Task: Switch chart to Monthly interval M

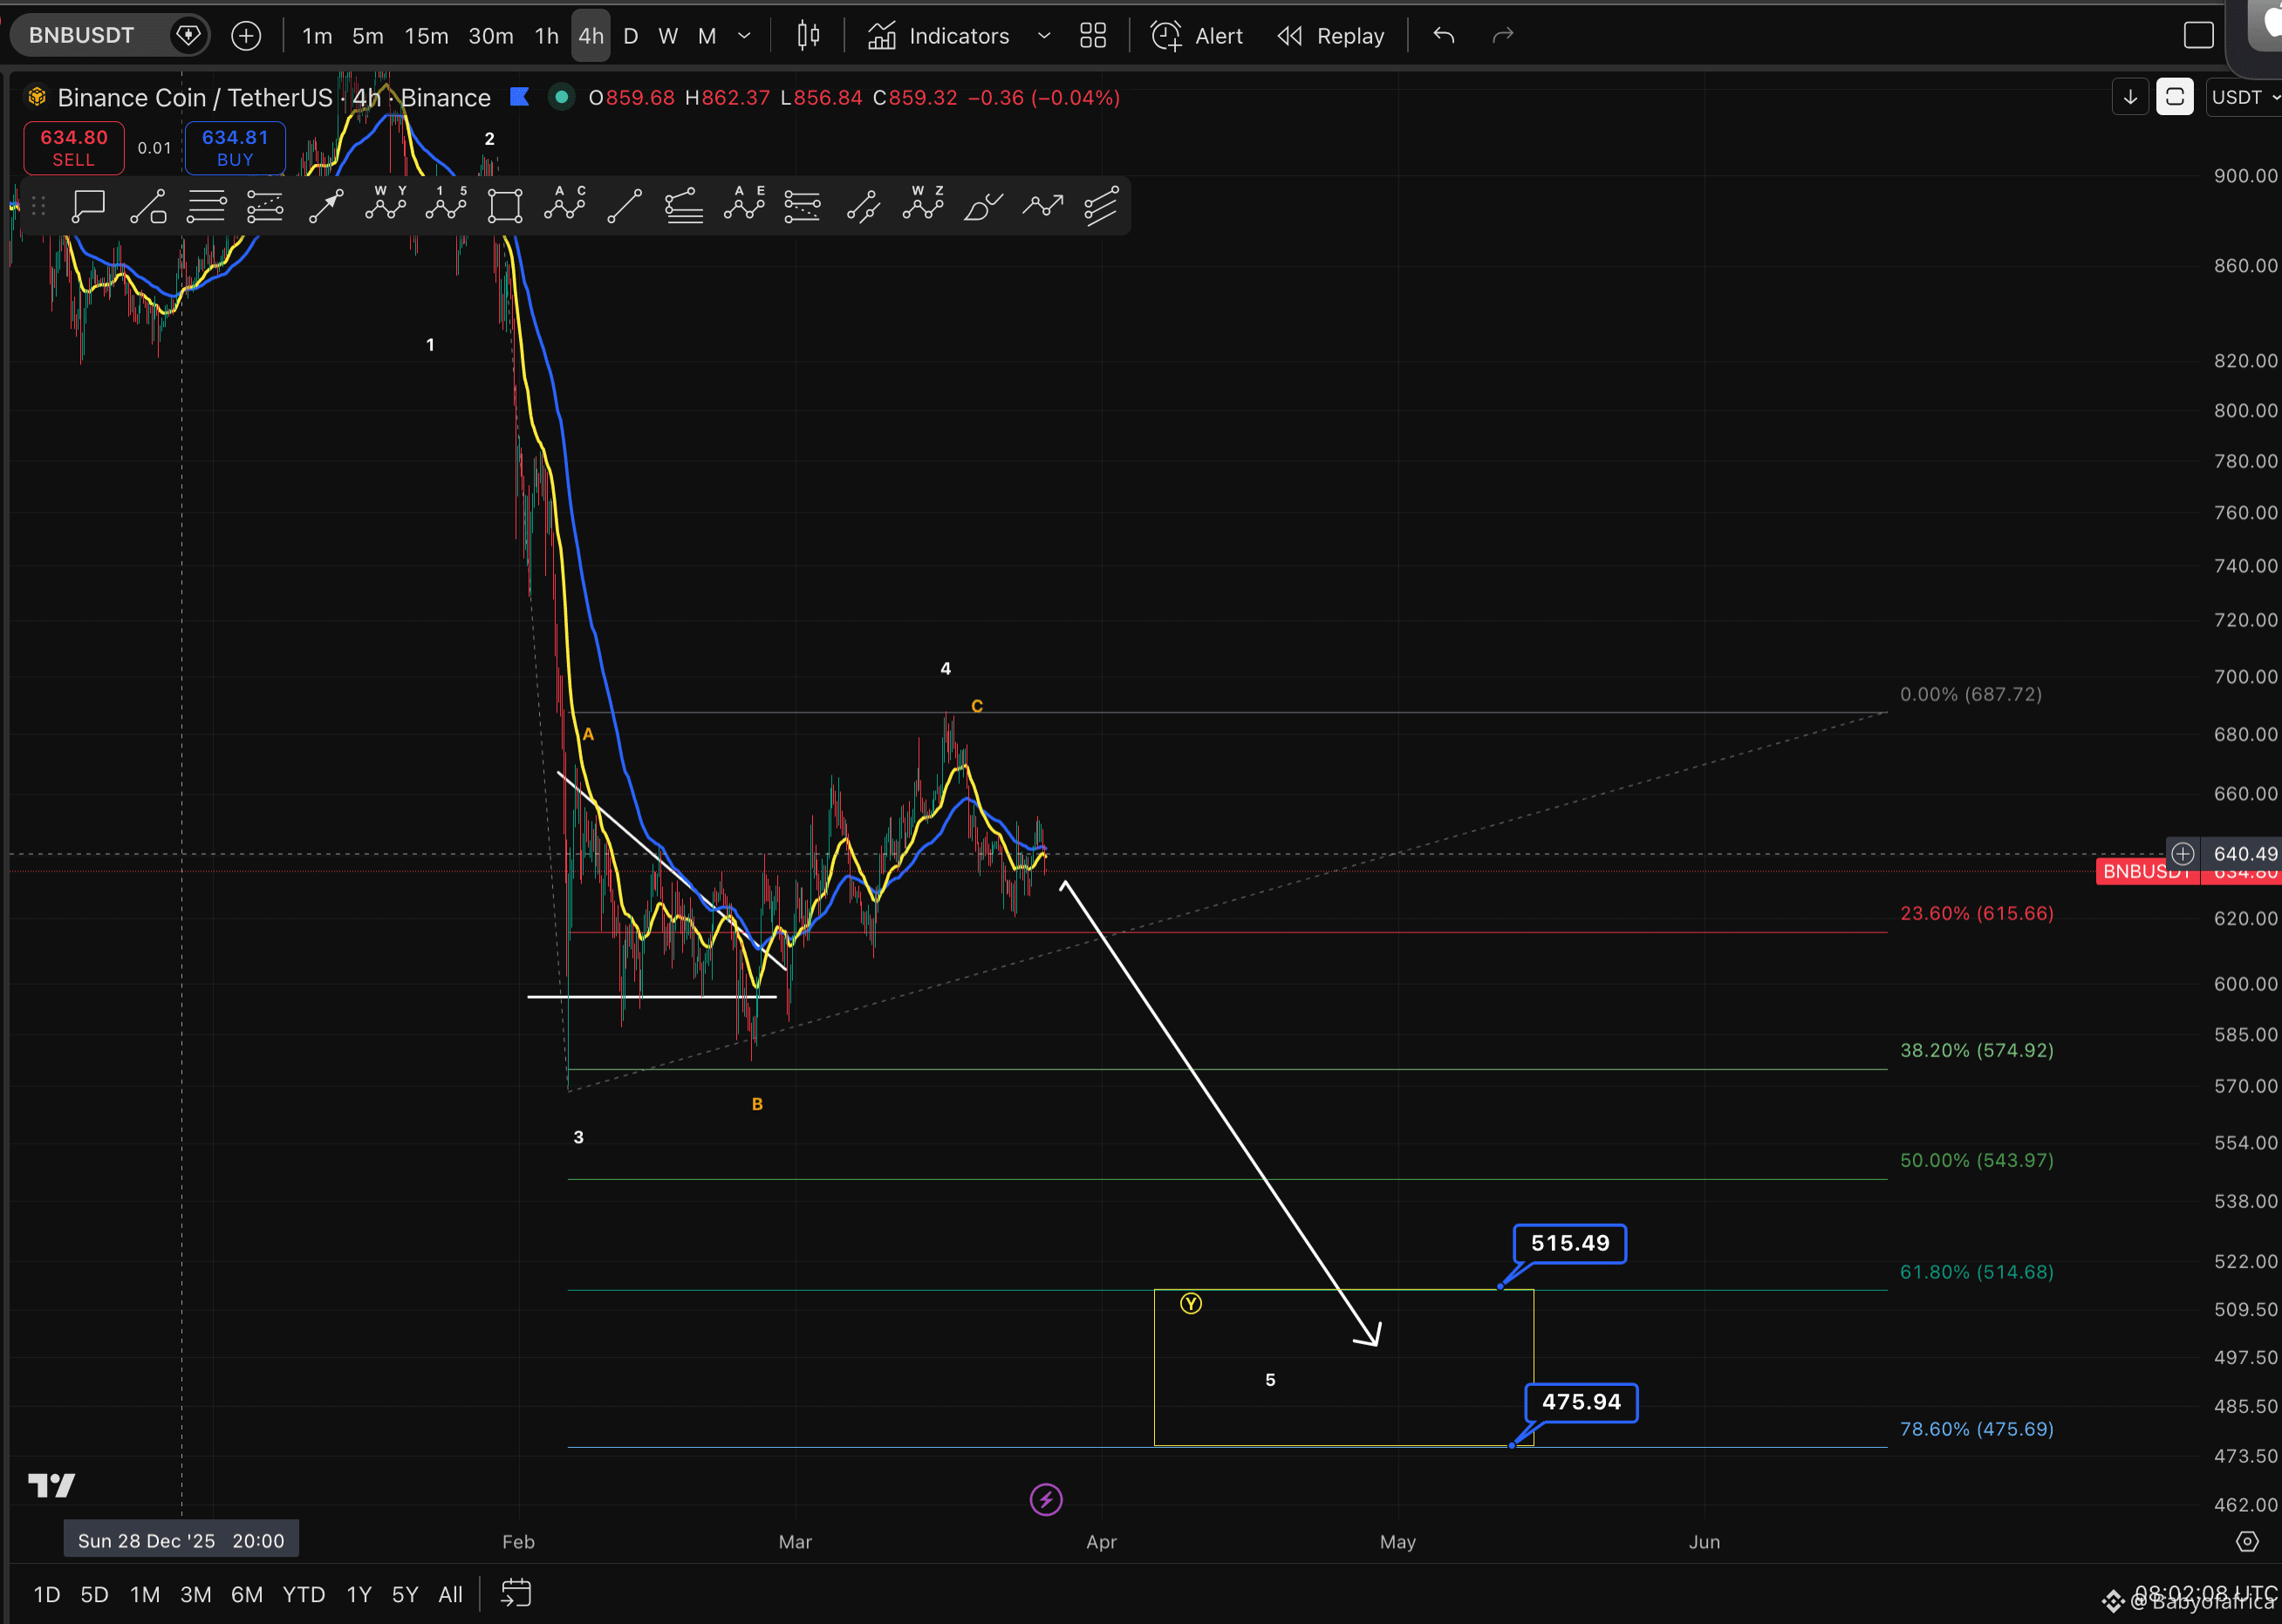Action: coord(707,36)
